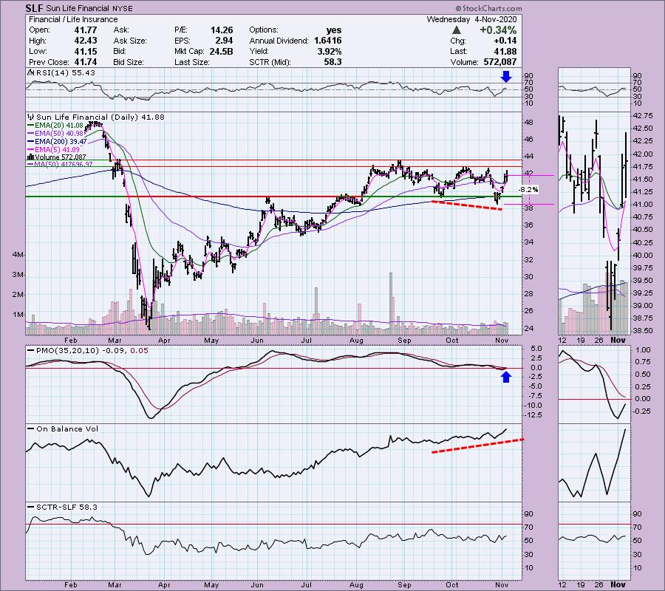Click the MA(50) 417696.97 legend entry
Viewport: 665px width, 591px height.
point(60,164)
